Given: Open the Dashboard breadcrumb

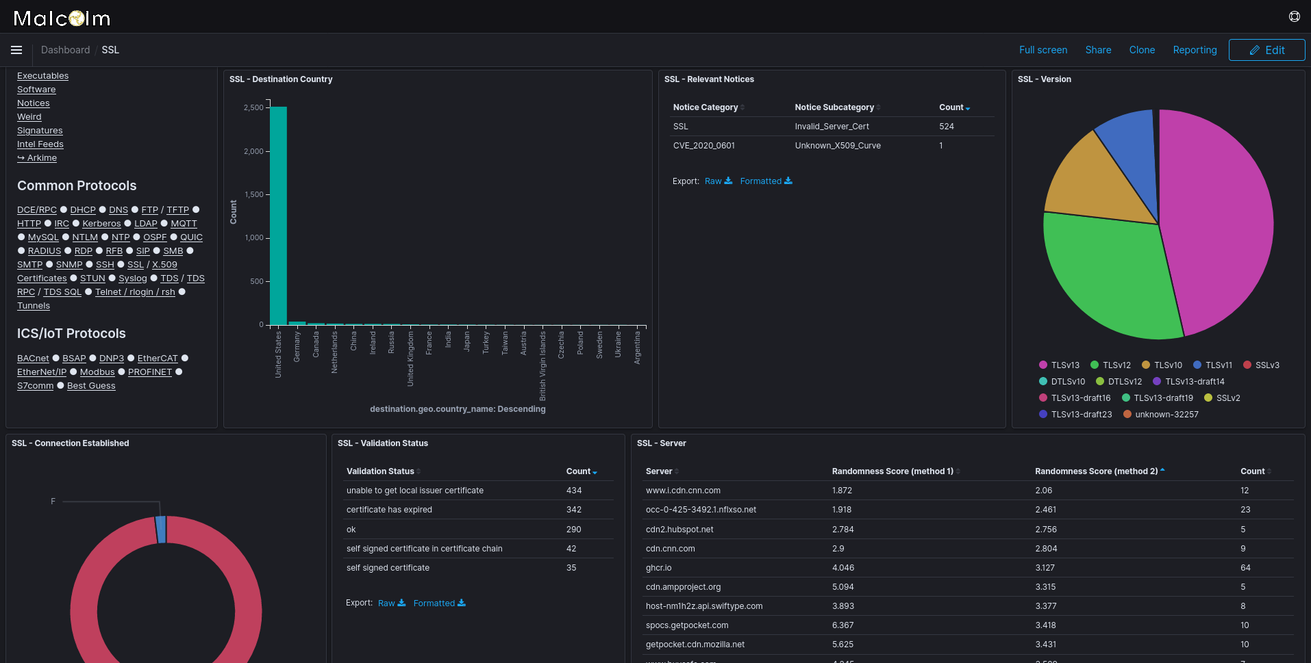Looking at the screenshot, I should pyautogui.click(x=65, y=49).
